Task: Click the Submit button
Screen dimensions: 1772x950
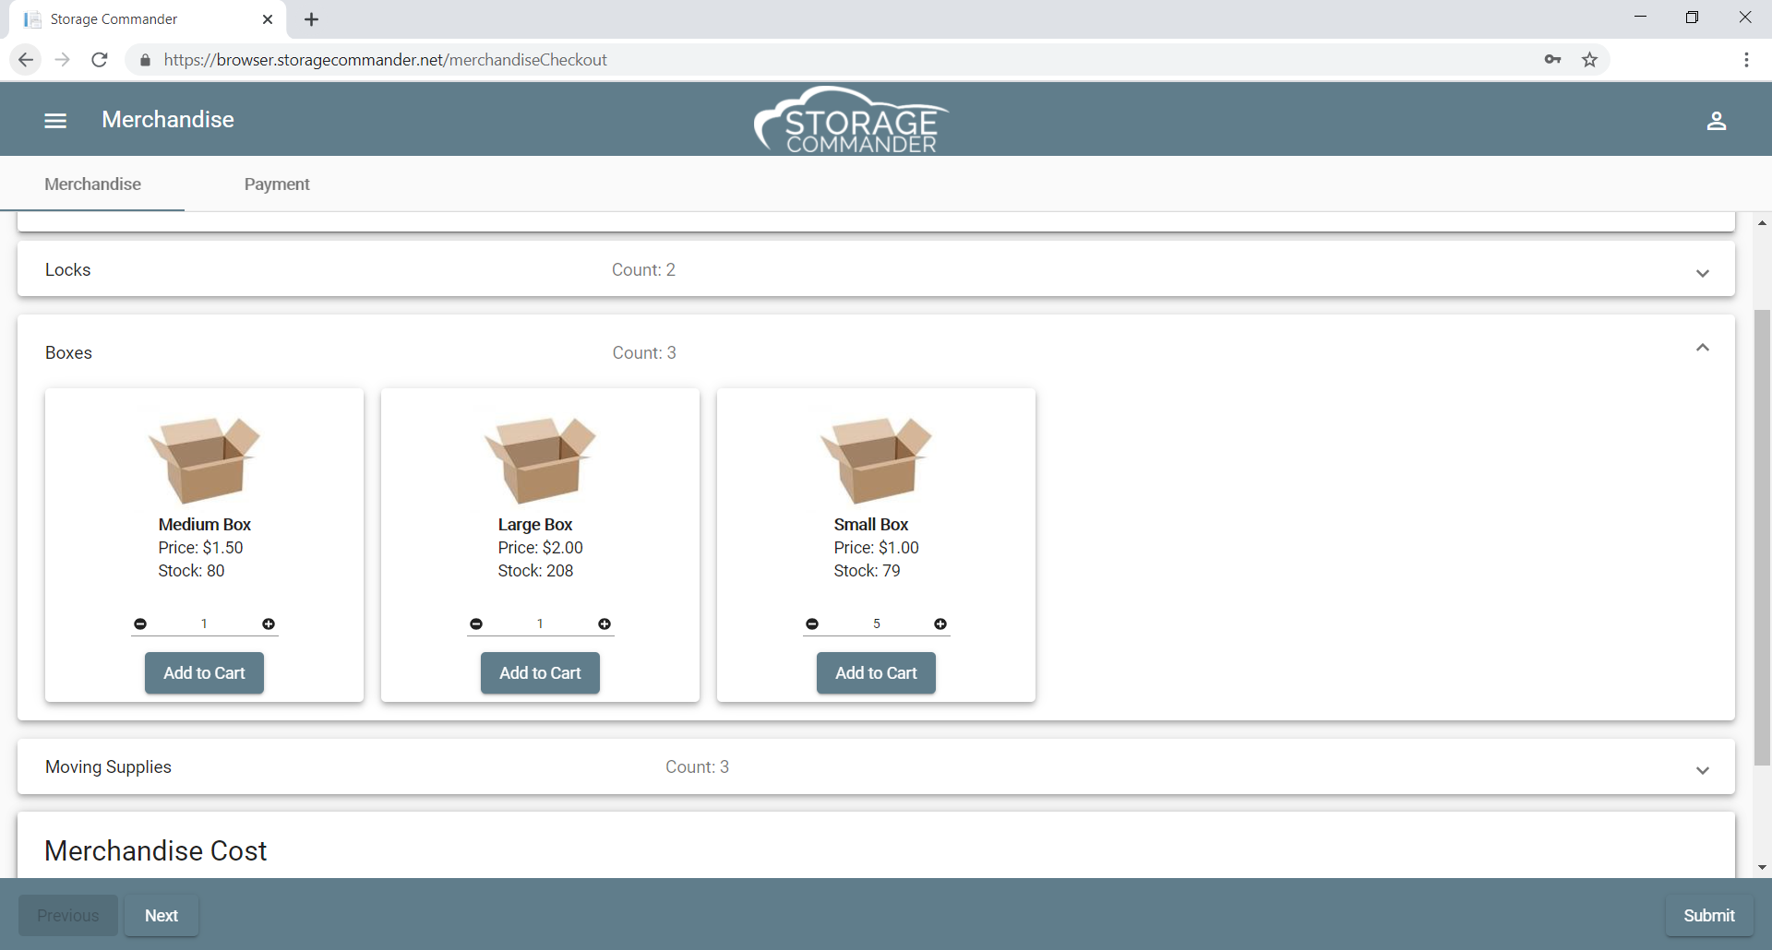Action: click(x=1708, y=915)
